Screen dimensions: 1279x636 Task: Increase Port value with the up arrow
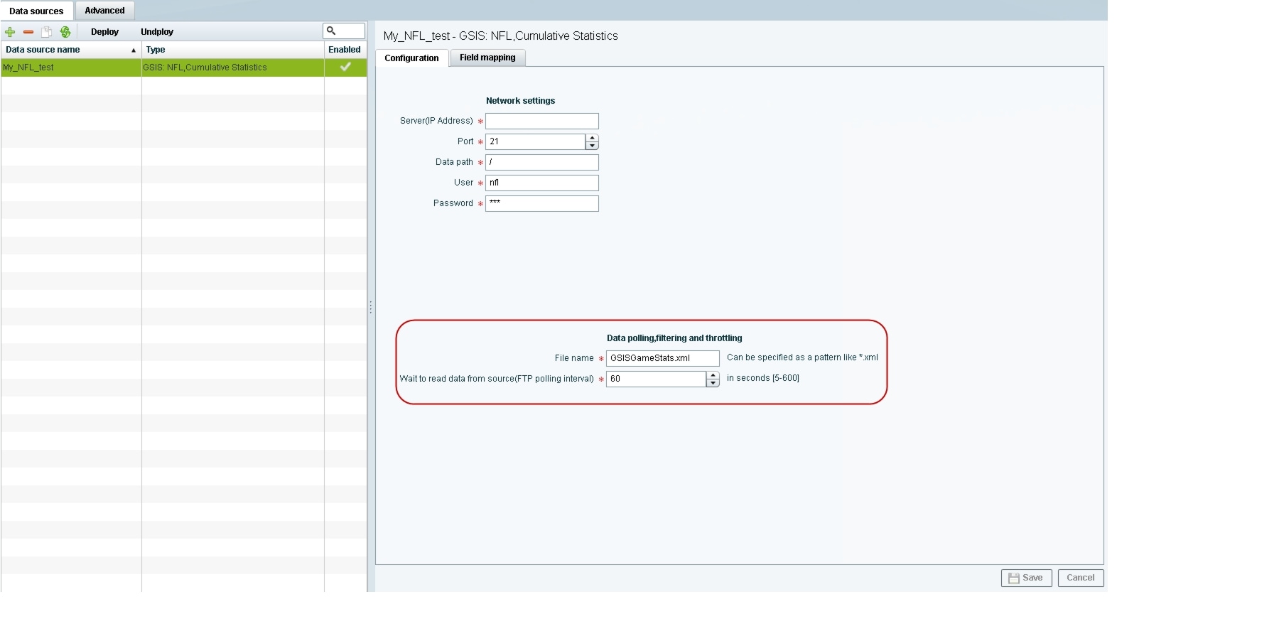point(592,138)
